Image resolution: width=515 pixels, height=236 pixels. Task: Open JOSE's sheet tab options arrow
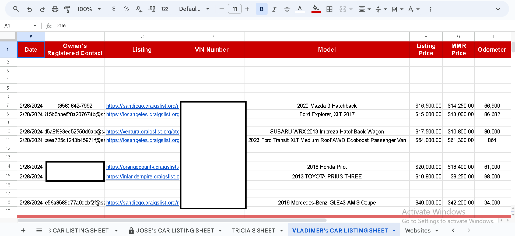pos(220,231)
